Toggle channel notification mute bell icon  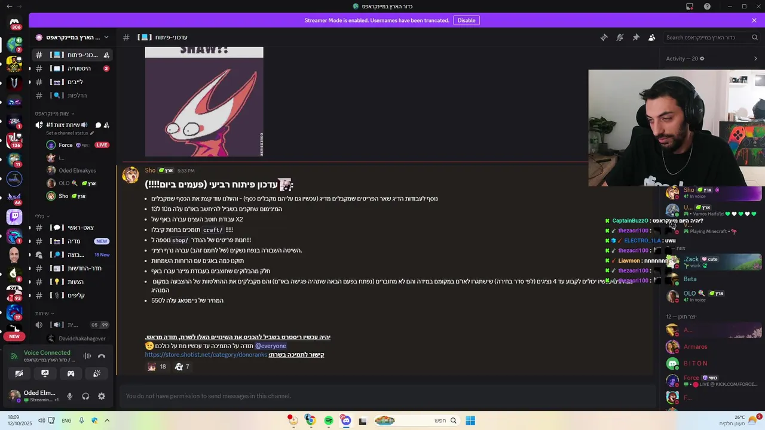click(x=620, y=37)
